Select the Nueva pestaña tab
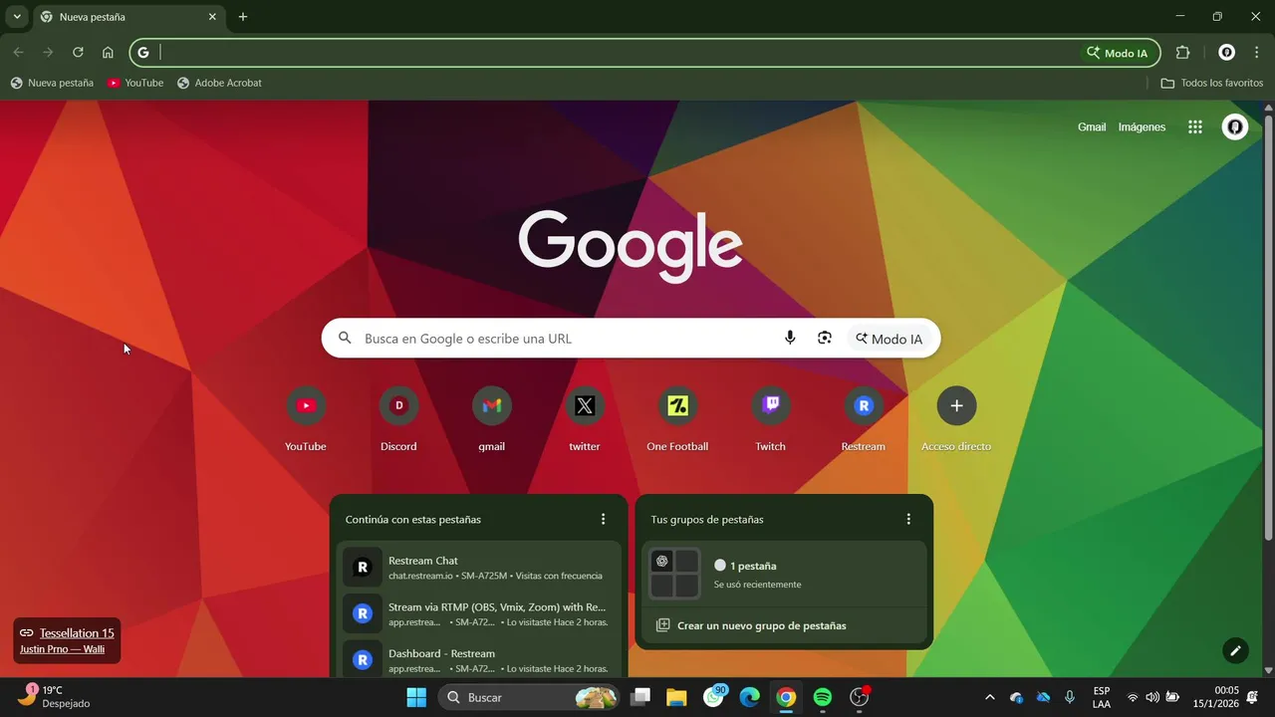The height and width of the screenshot is (717, 1275). 127,17
